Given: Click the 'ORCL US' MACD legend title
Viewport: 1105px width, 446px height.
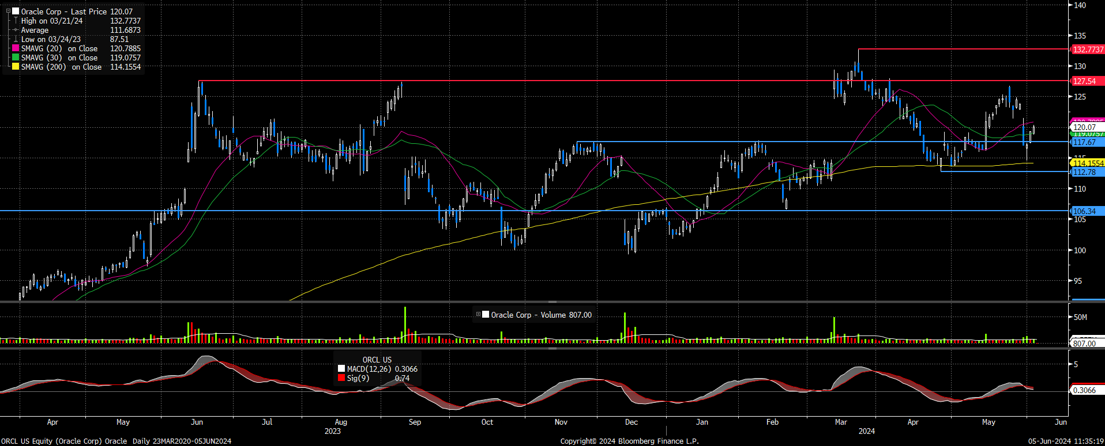Looking at the screenshot, I should [x=377, y=360].
